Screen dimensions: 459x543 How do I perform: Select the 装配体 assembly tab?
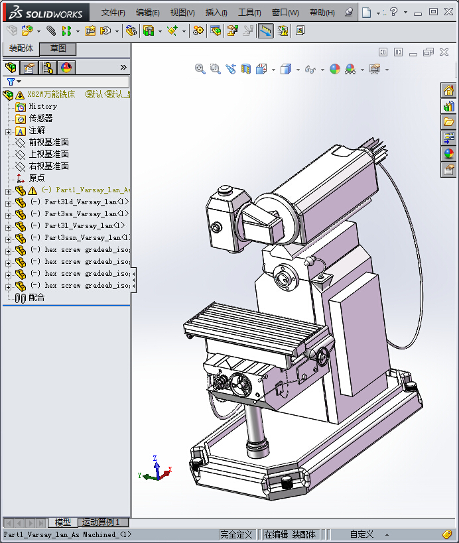tap(21, 48)
